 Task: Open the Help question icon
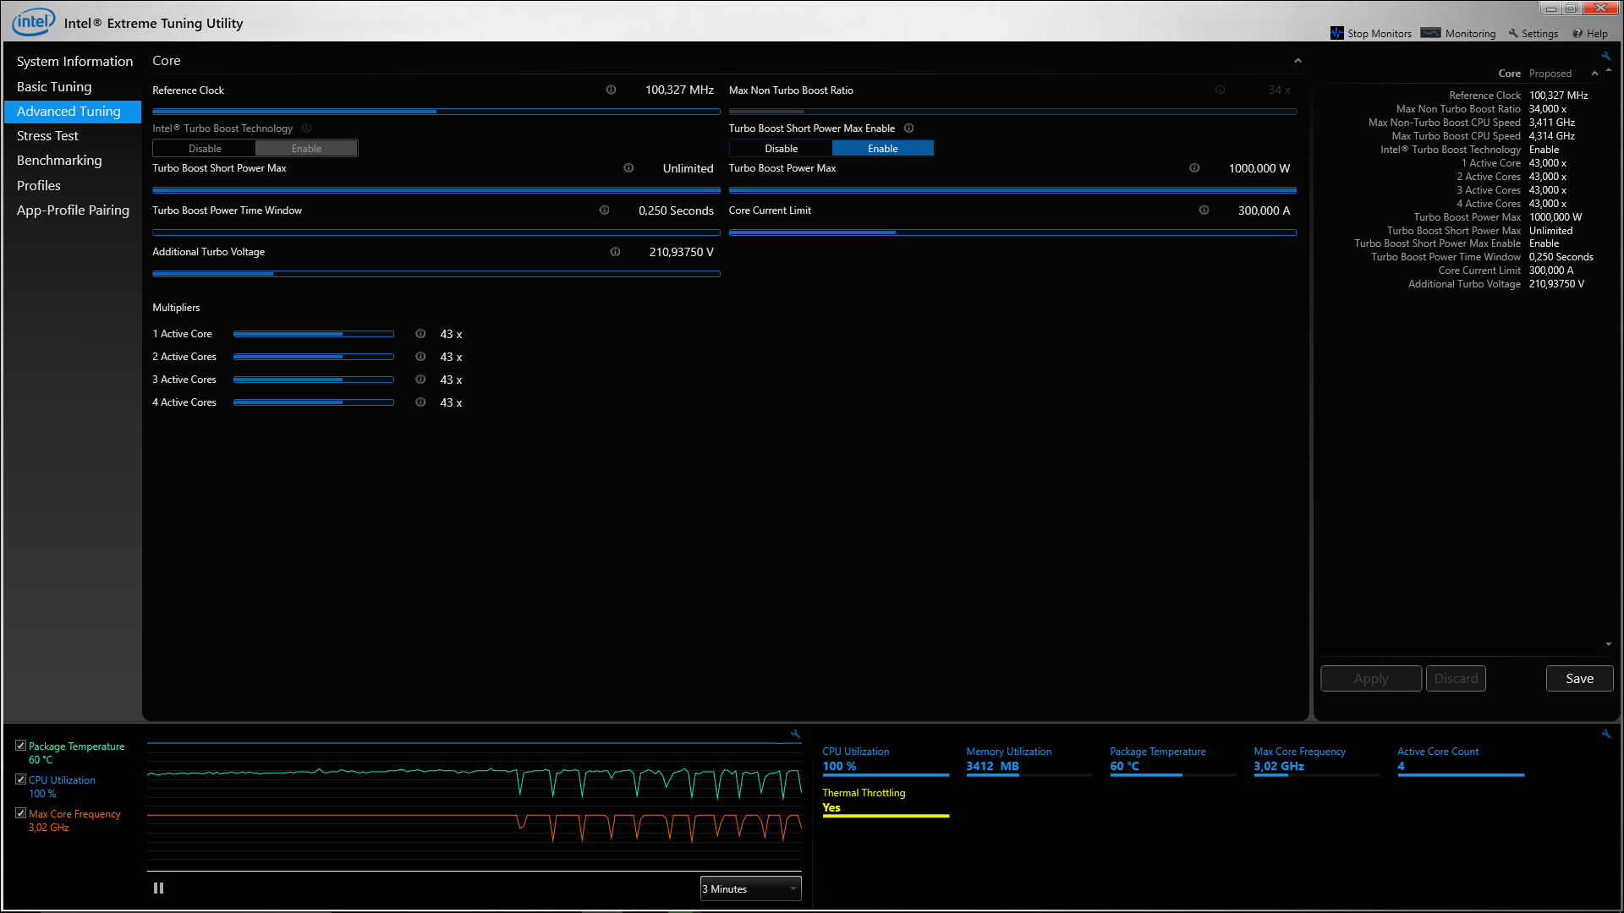1577,33
